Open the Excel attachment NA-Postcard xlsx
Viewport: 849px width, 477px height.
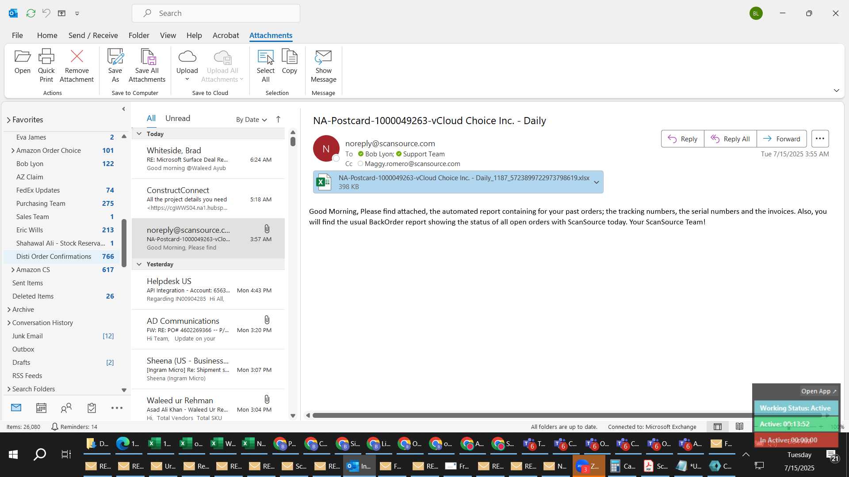coord(453,182)
